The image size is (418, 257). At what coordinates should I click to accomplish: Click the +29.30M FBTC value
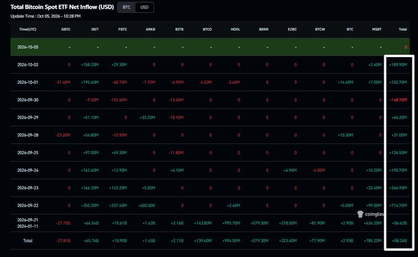click(x=119, y=65)
